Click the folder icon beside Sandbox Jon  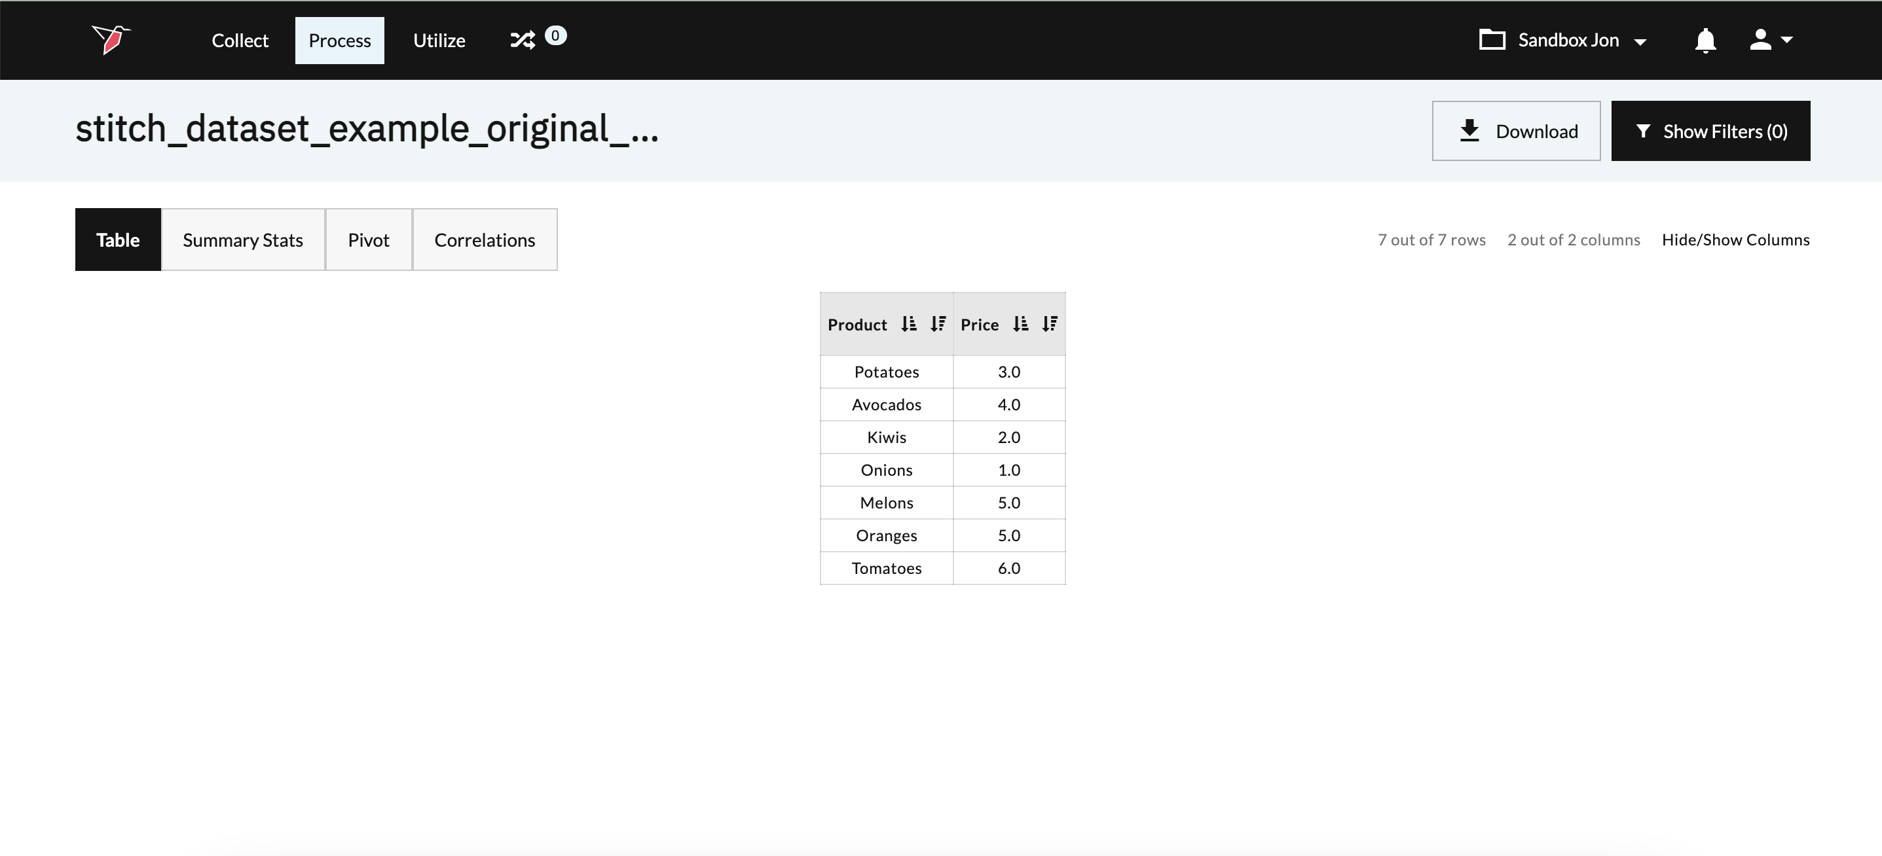pos(1492,39)
